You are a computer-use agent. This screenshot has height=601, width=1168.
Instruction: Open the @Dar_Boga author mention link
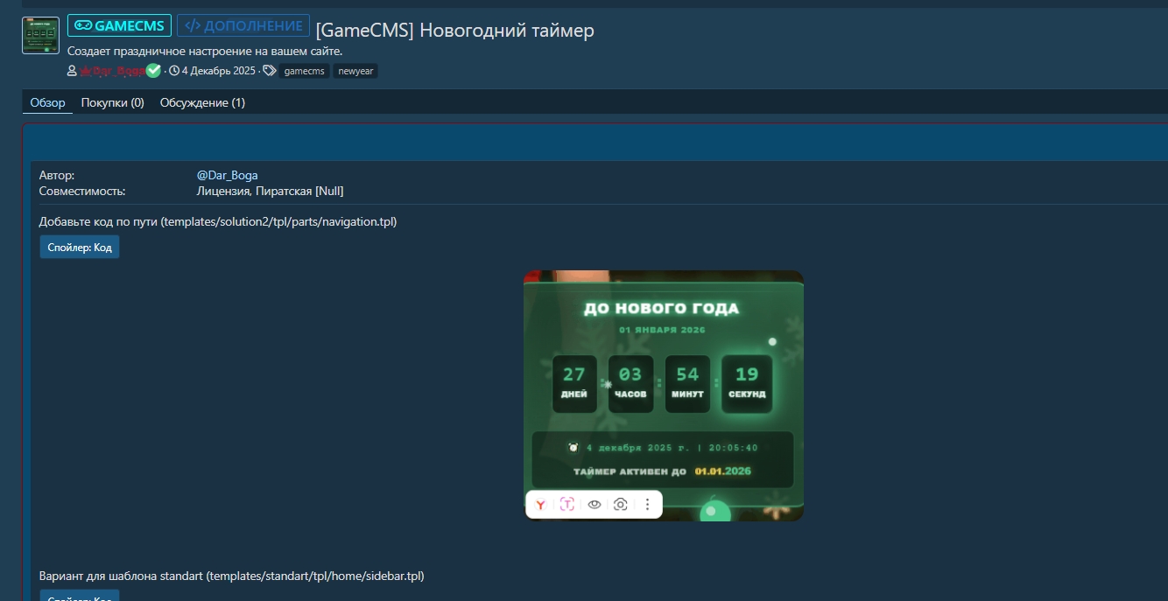pyautogui.click(x=227, y=175)
